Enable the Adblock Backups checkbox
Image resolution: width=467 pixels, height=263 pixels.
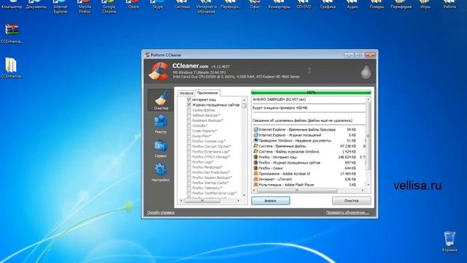tap(189, 115)
